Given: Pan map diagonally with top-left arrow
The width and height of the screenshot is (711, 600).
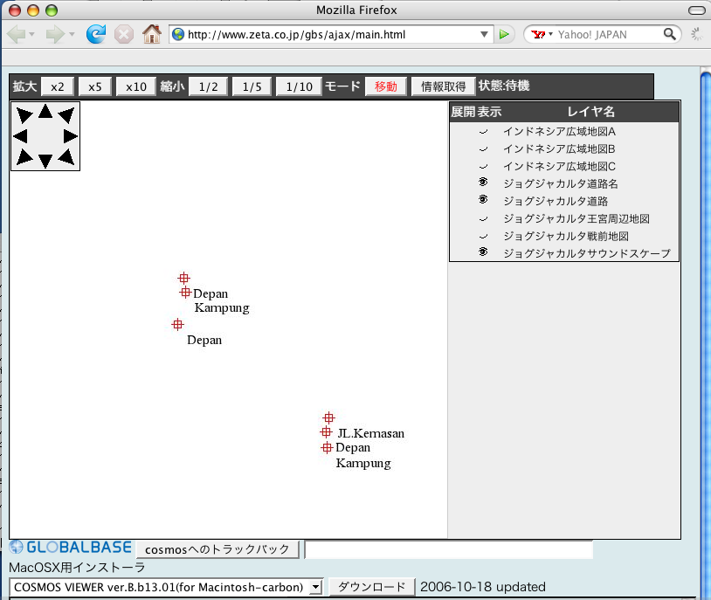Looking at the screenshot, I should click(24, 114).
